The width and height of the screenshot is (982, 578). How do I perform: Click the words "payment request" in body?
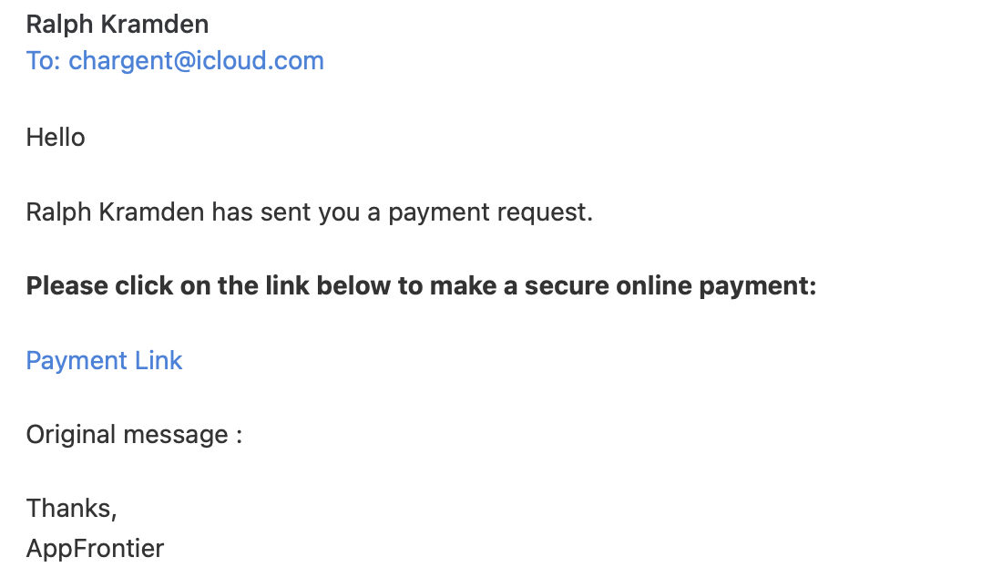point(490,212)
